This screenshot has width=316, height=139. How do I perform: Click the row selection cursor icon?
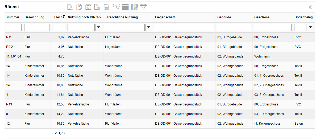point(116,7)
